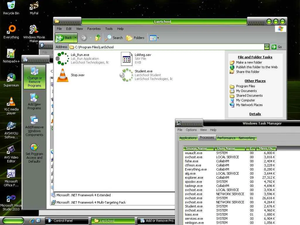Select the LskReg.sav file icon
Screen dimensions: 300x225
coord(127,59)
